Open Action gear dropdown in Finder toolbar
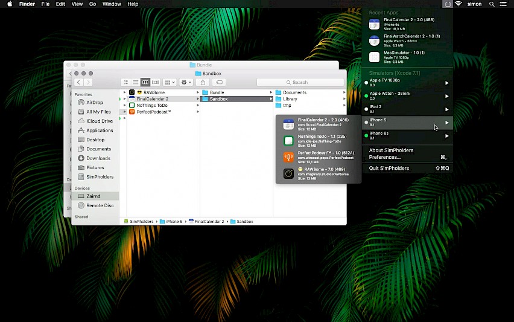514x322 pixels. [186, 82]
